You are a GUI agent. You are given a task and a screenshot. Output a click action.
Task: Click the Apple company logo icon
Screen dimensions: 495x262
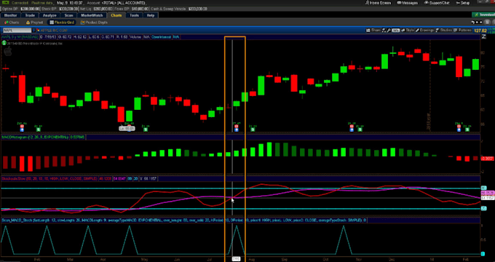coord(7,51)
